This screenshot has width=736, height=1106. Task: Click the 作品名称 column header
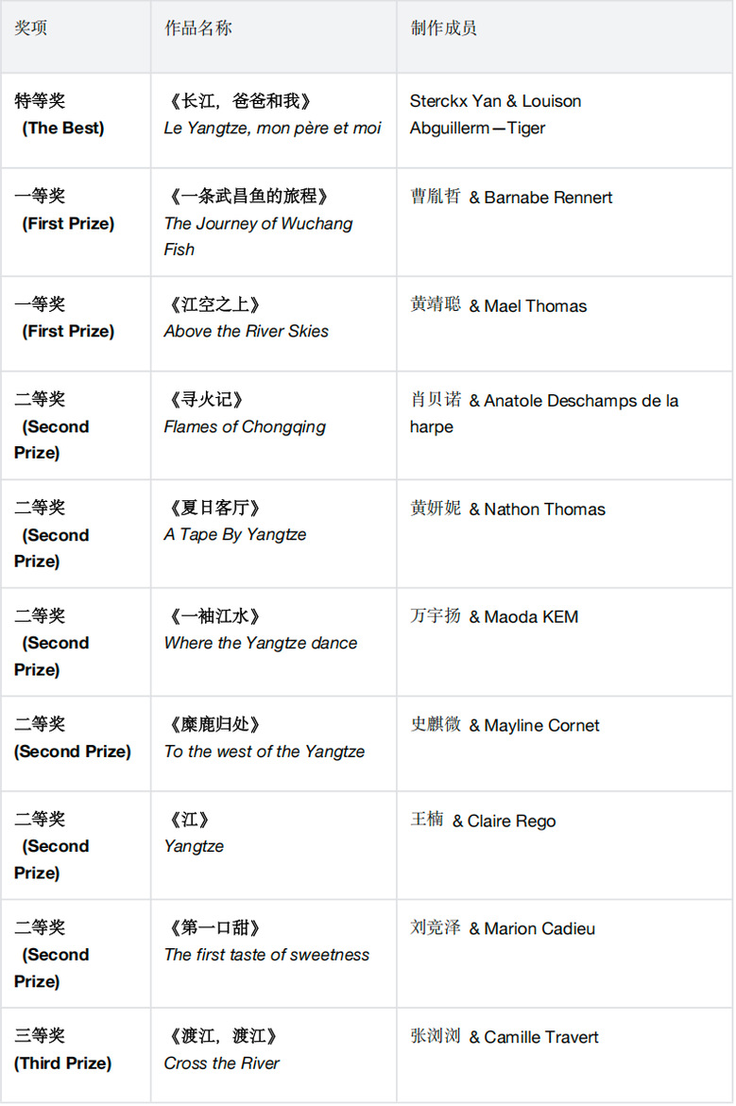[198, 28]
